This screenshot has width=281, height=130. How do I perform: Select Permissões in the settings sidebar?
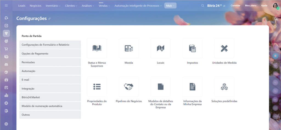(x=50, y=62)
